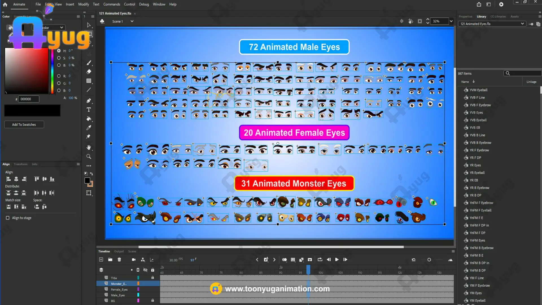Play the timeline animation
542x305 pixels.
click(337, 260)
